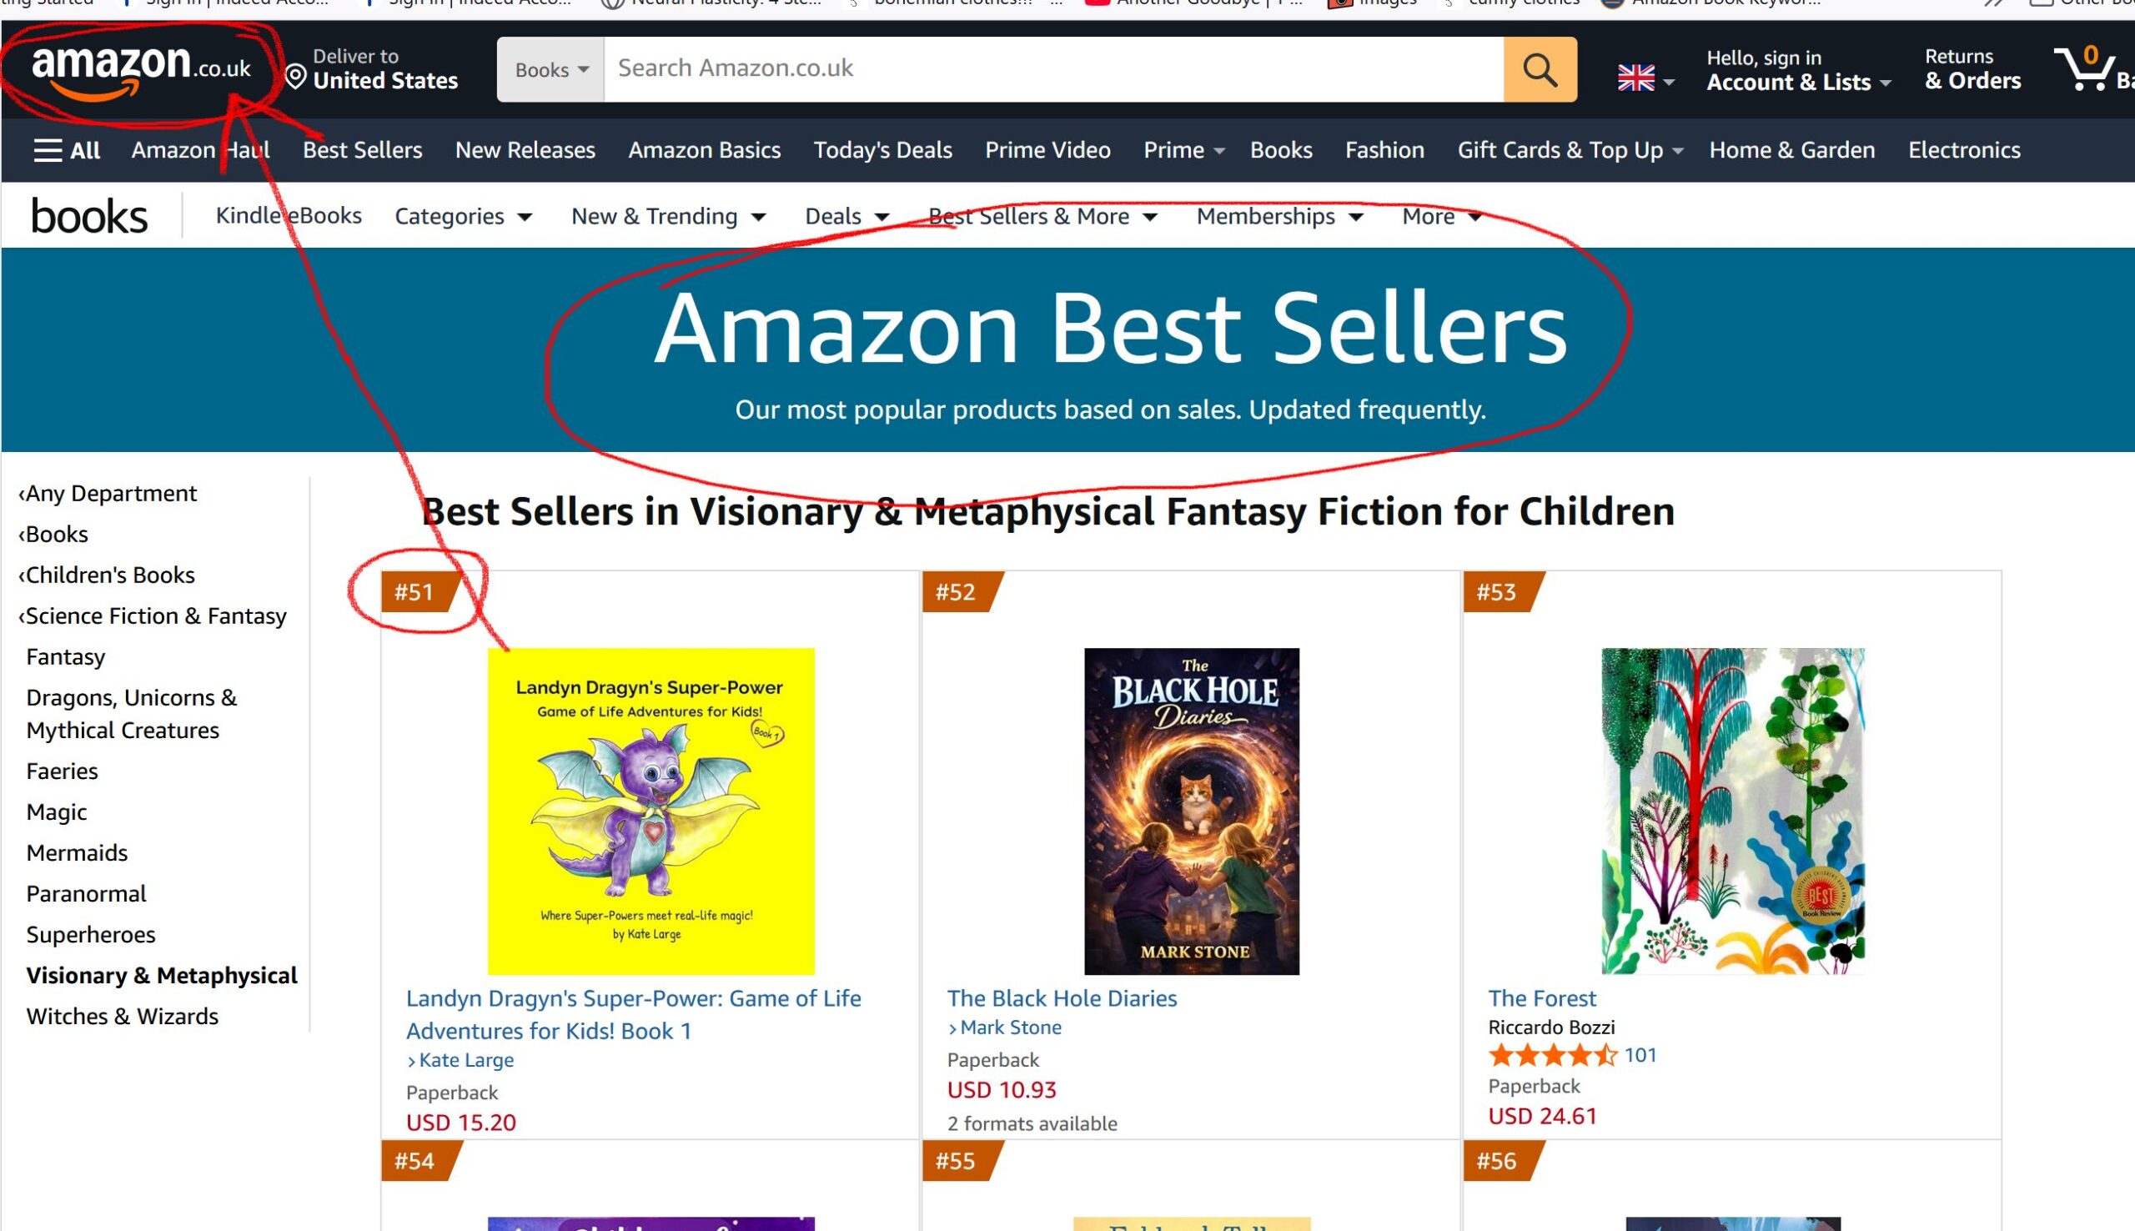Go to Prime Video in navigation
Screen dimensions: 2135x1231
tap(1047, 150)
